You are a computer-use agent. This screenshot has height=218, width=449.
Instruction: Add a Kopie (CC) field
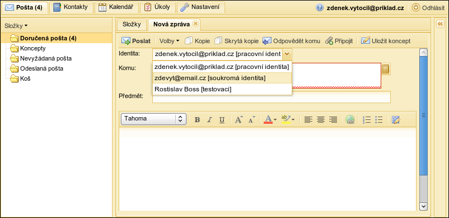click(x=197, y=41)
